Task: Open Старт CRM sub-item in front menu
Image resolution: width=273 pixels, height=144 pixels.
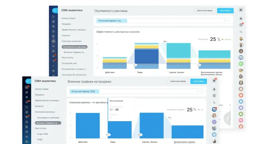Action: coord(42,134)
